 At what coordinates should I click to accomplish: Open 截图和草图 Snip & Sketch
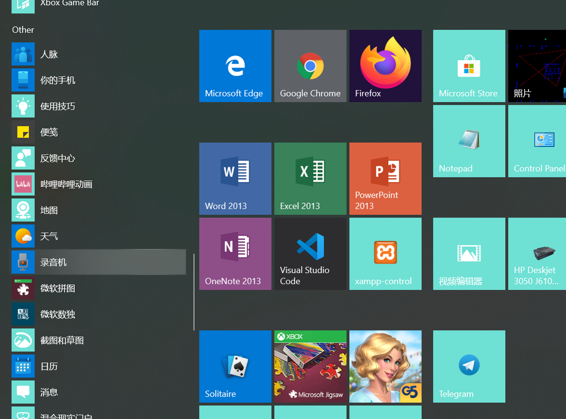click(x=99, y=340)
